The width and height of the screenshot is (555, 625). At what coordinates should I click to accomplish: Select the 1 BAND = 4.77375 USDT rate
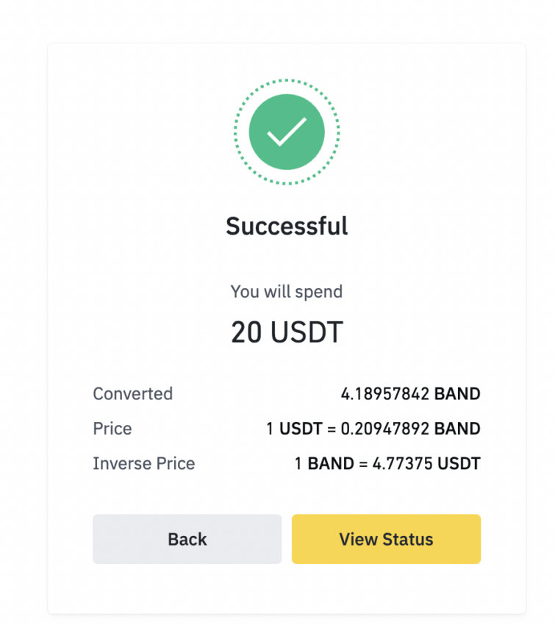pyautogui.click(x=387, y=464)
